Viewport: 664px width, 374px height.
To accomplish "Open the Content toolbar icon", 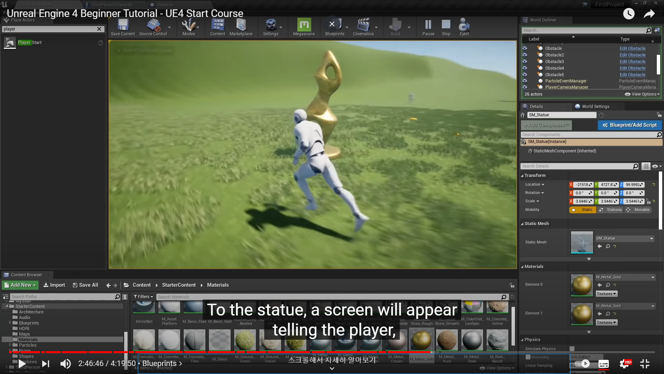I will coord(218,26).
